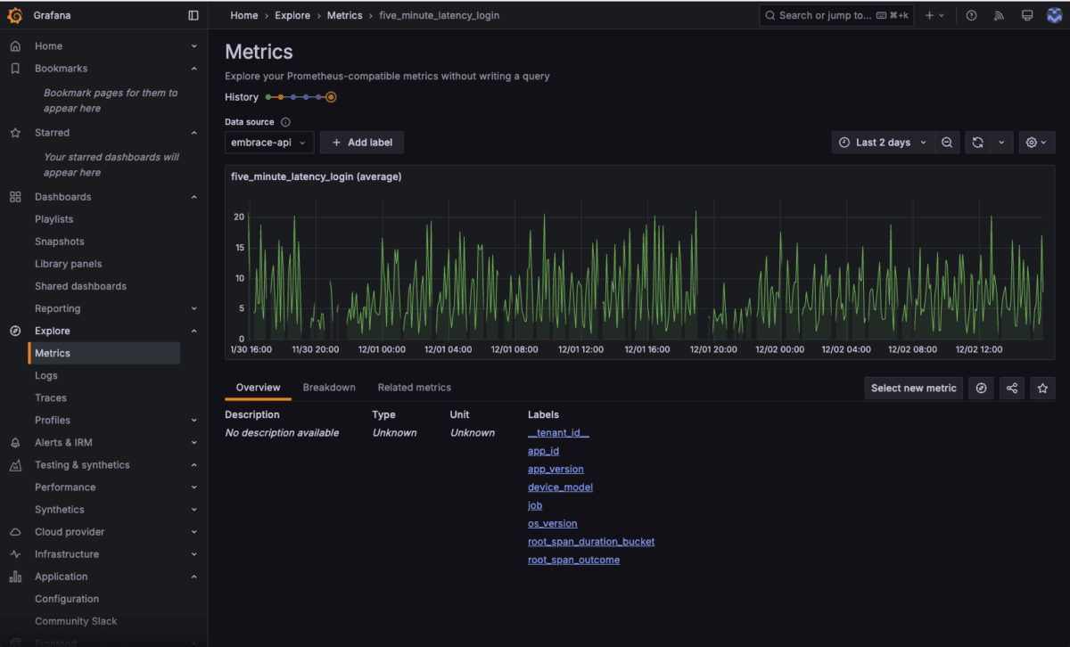The image size is (1070, 647).
Task: Click the Explore breadcrumb link
Action: tap(292, 15)
